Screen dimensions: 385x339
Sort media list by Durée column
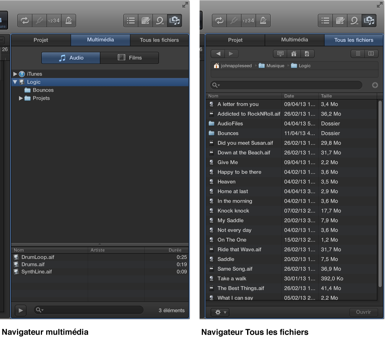(167, 250)
